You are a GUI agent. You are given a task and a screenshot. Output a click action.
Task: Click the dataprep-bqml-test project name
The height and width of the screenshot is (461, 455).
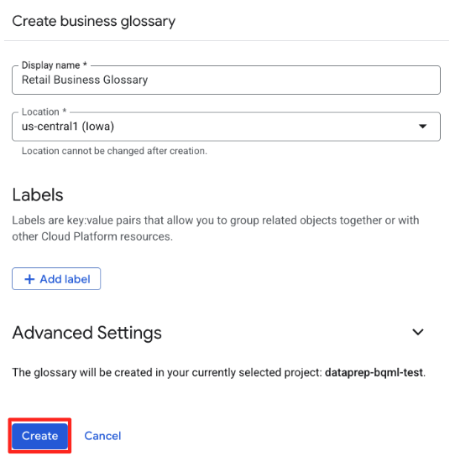coord(374,372)
